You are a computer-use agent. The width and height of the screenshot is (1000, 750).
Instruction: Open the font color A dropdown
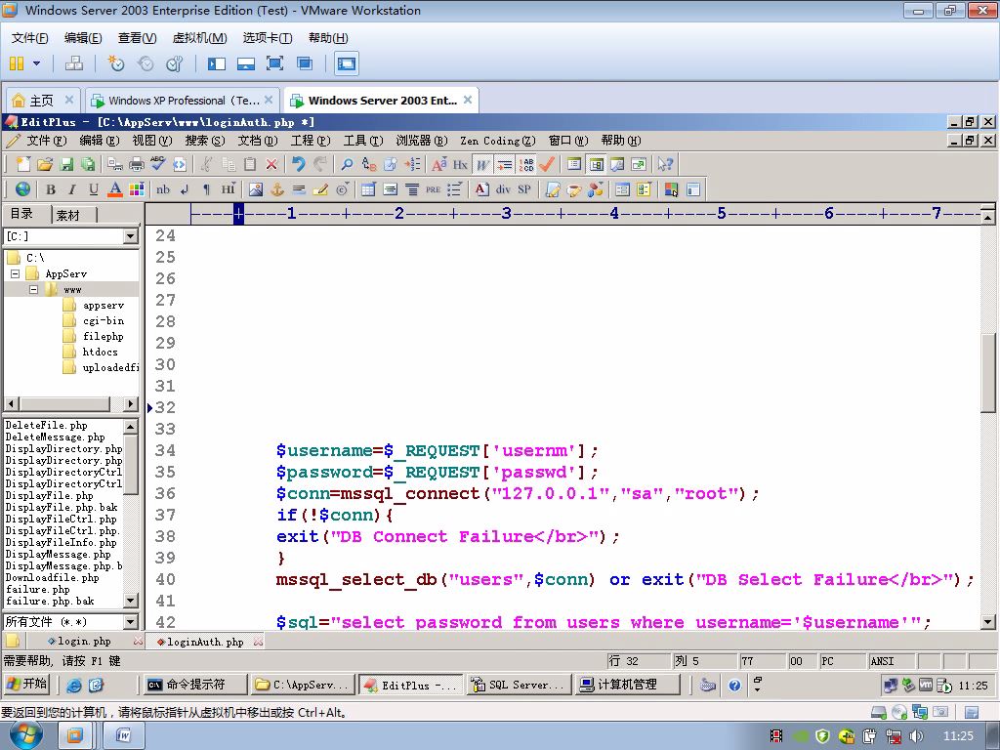click(115, 189)
